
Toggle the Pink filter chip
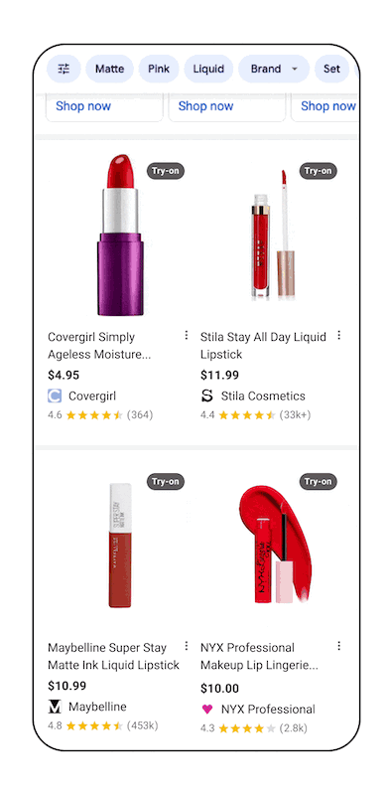point(159,69)
